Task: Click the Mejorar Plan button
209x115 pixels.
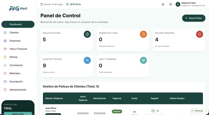Action: pos(18,113)
